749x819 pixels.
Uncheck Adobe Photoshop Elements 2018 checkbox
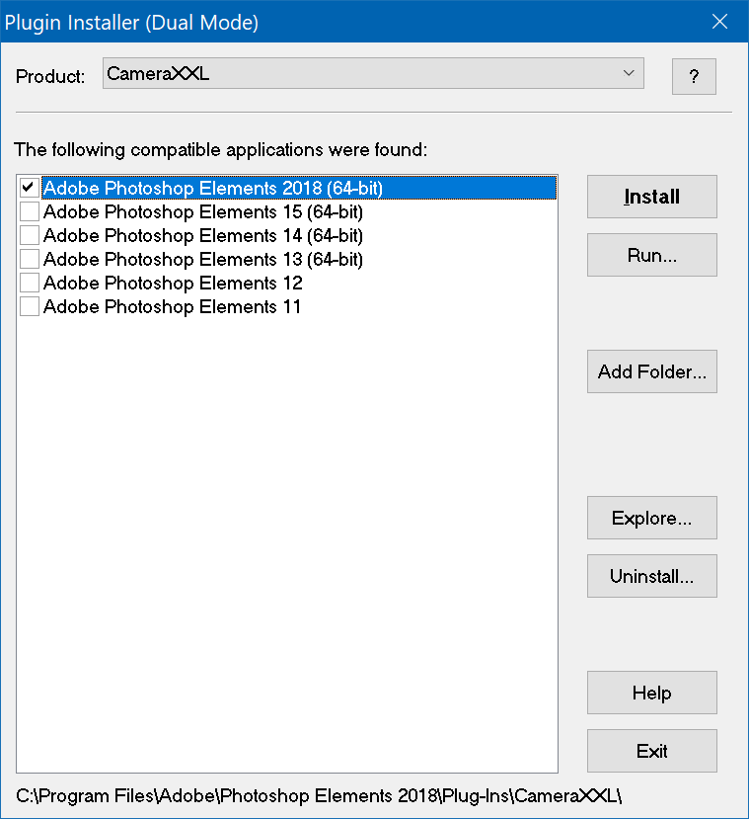point(30,188)
